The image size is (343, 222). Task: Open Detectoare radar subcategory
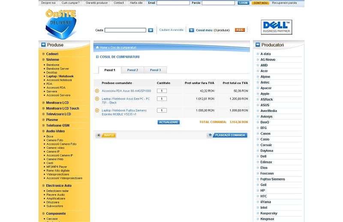point(57,191)
